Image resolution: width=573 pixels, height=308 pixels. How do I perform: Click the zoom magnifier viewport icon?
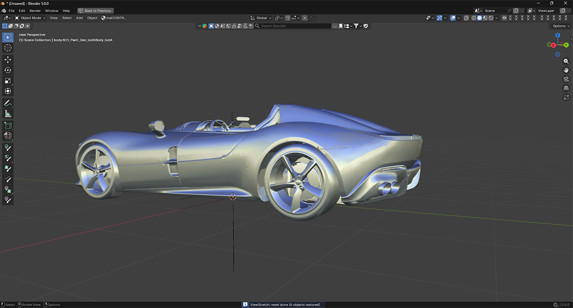tap(566, 61)
